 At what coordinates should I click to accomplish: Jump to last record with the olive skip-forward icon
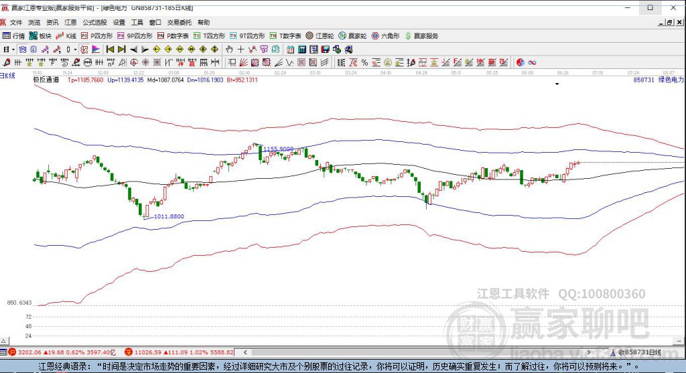[122, 50]
